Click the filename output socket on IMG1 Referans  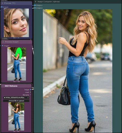(30, 95)
